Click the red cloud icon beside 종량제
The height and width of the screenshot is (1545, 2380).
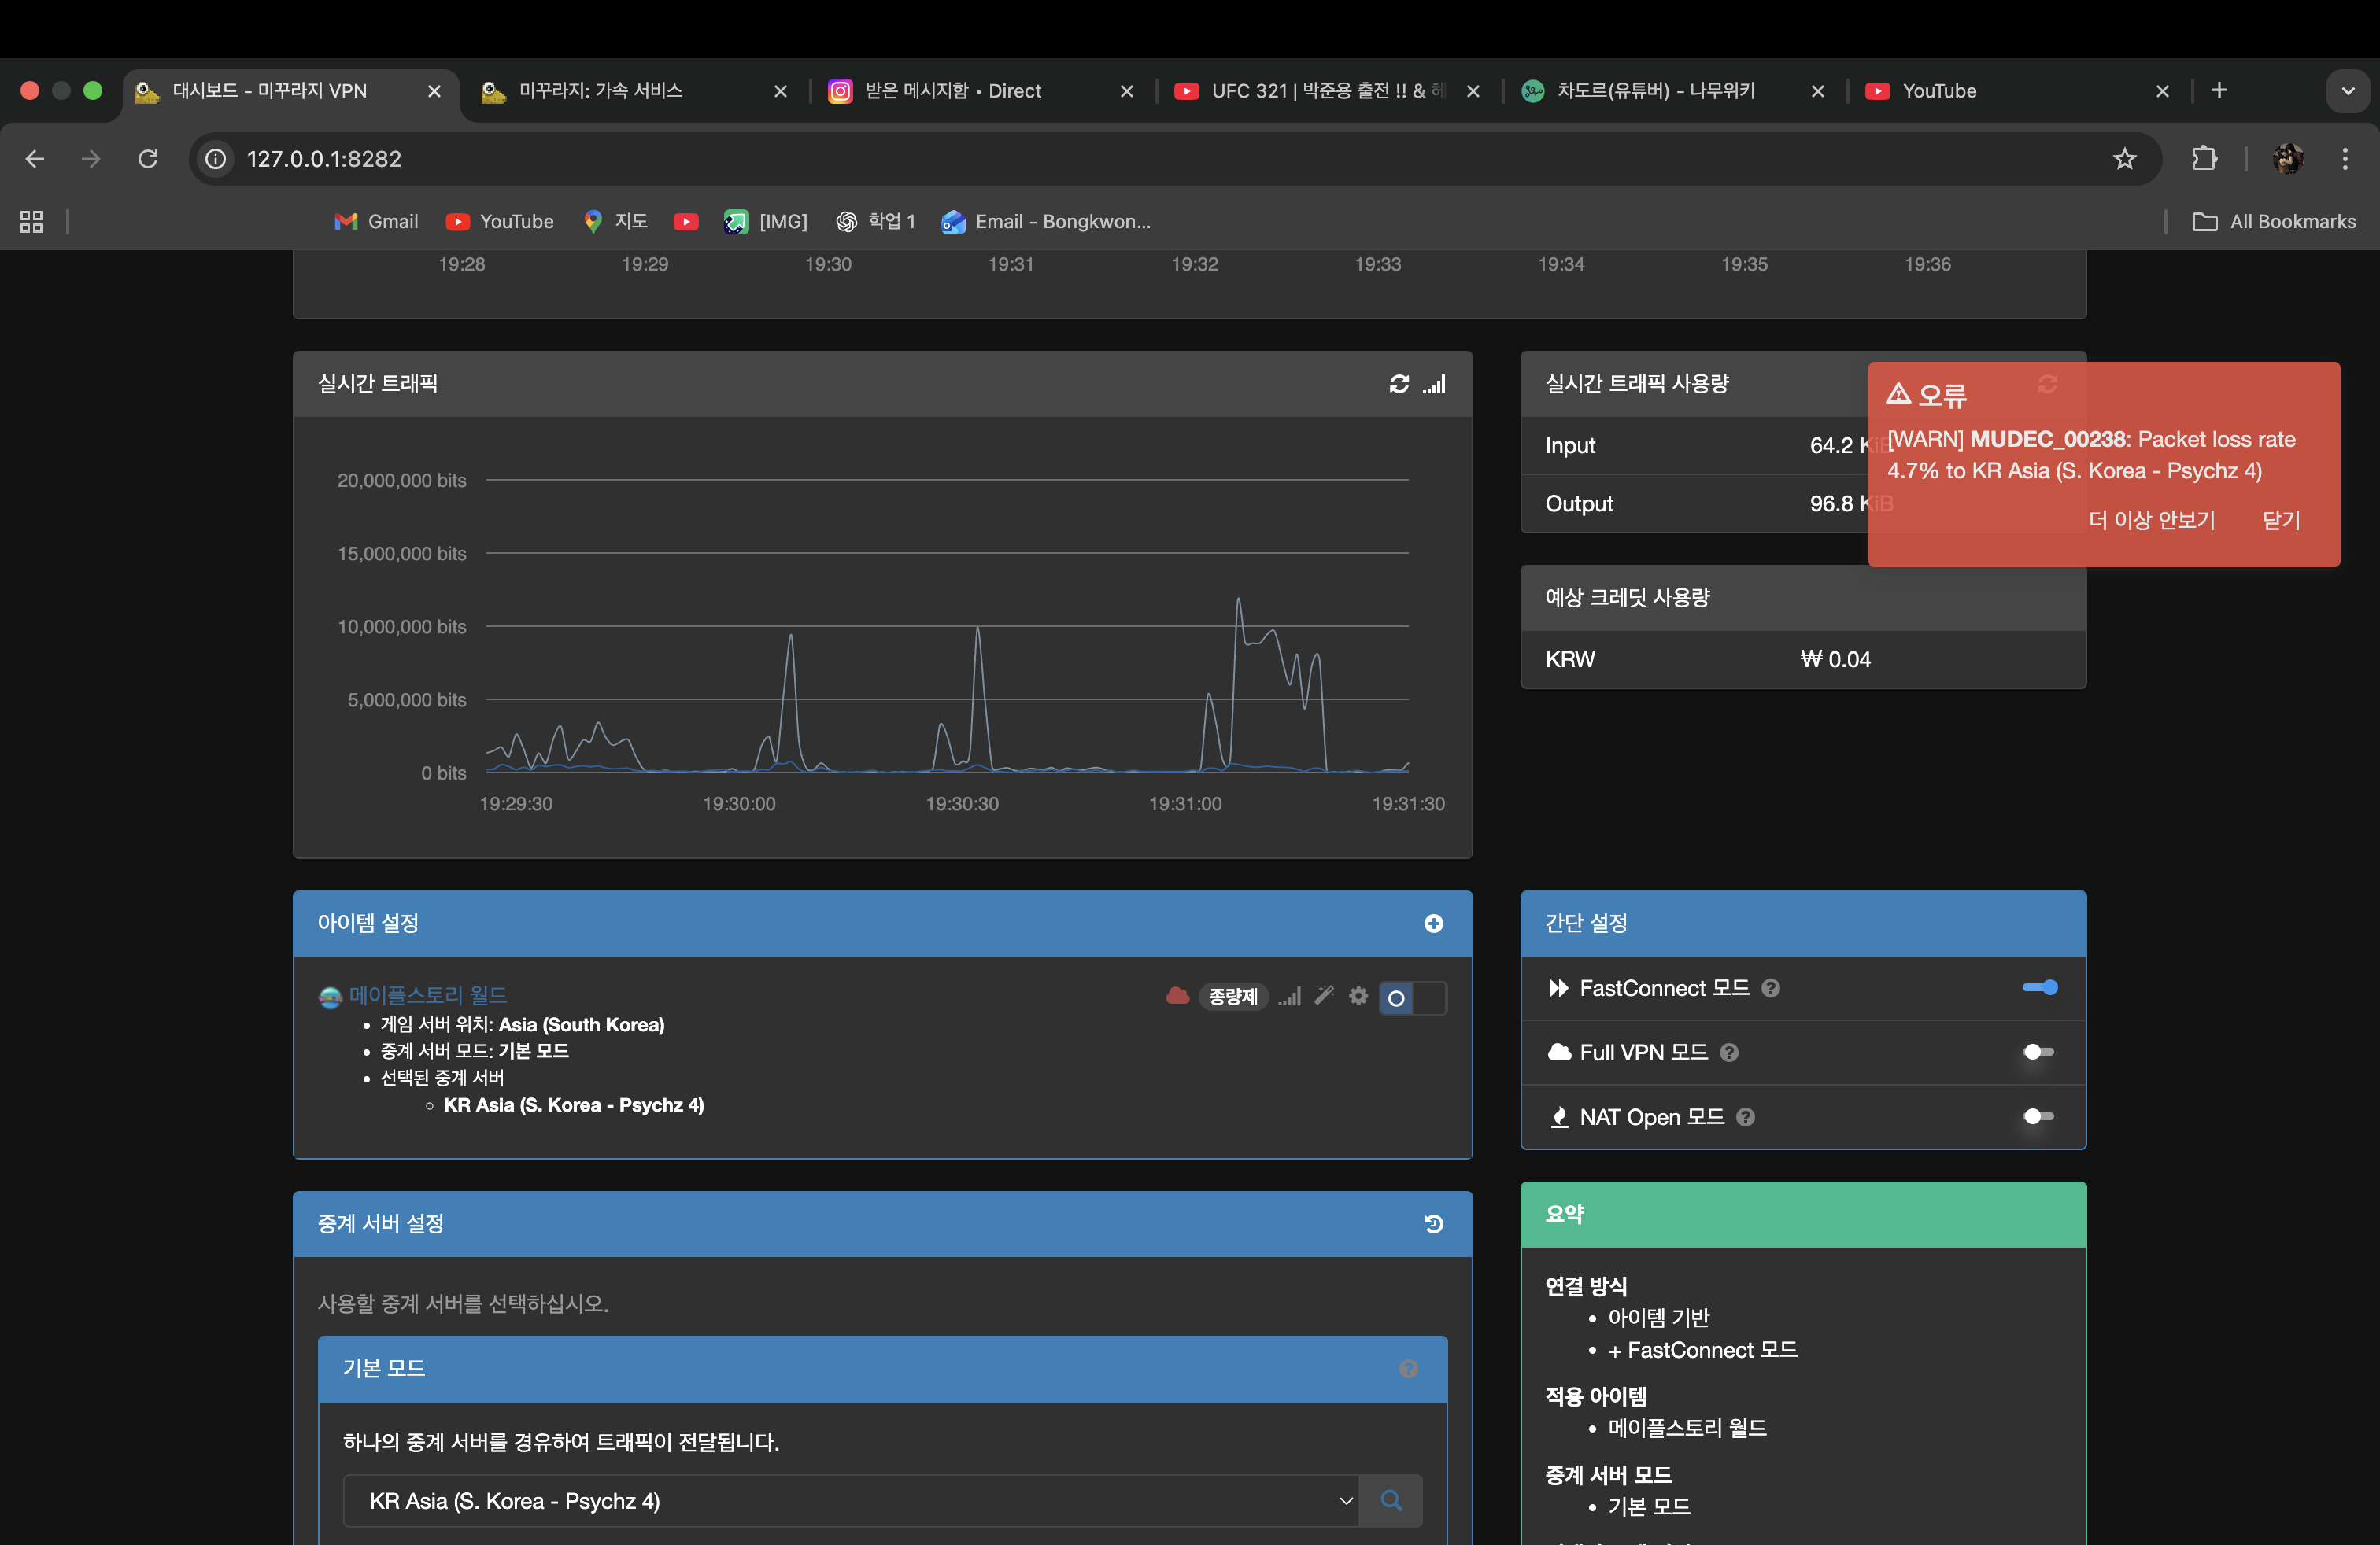point(1177,995)
